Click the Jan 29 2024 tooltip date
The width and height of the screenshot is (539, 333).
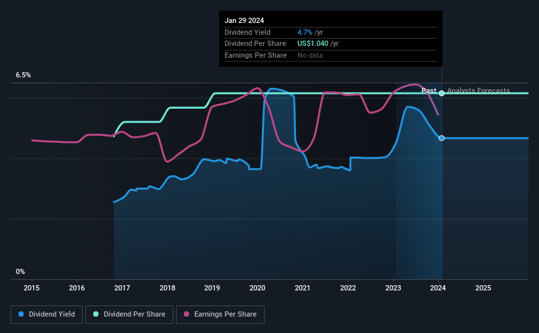coord(244,20)
